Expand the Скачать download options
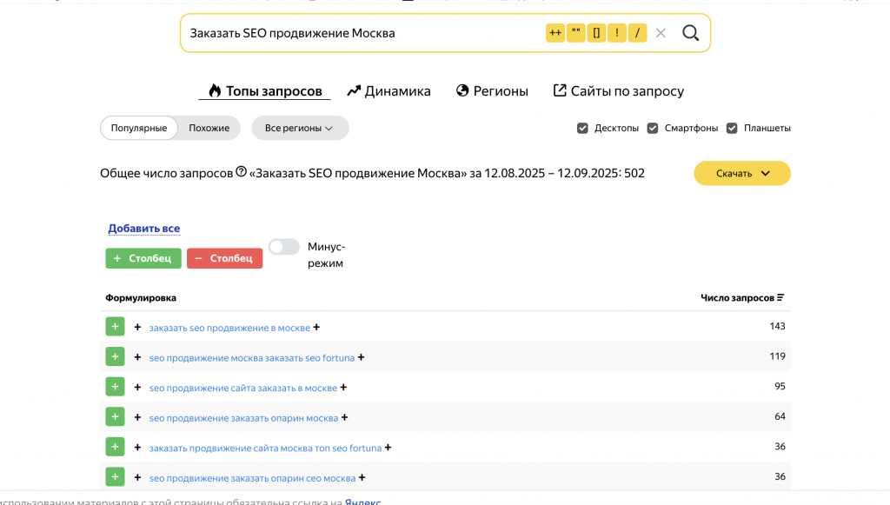Viewport: 890px width, 505px height. point(741,173)
